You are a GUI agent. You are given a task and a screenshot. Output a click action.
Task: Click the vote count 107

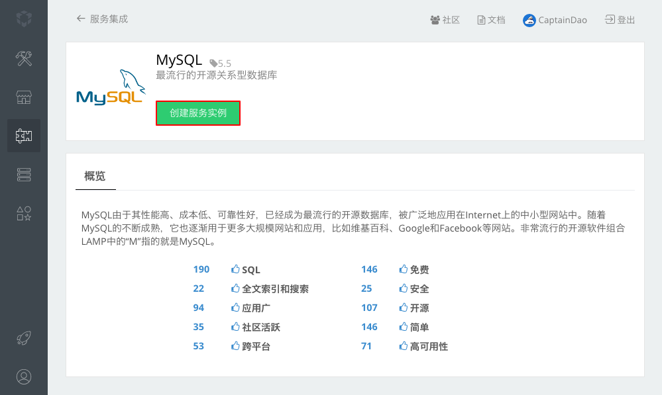pos(369,308)
